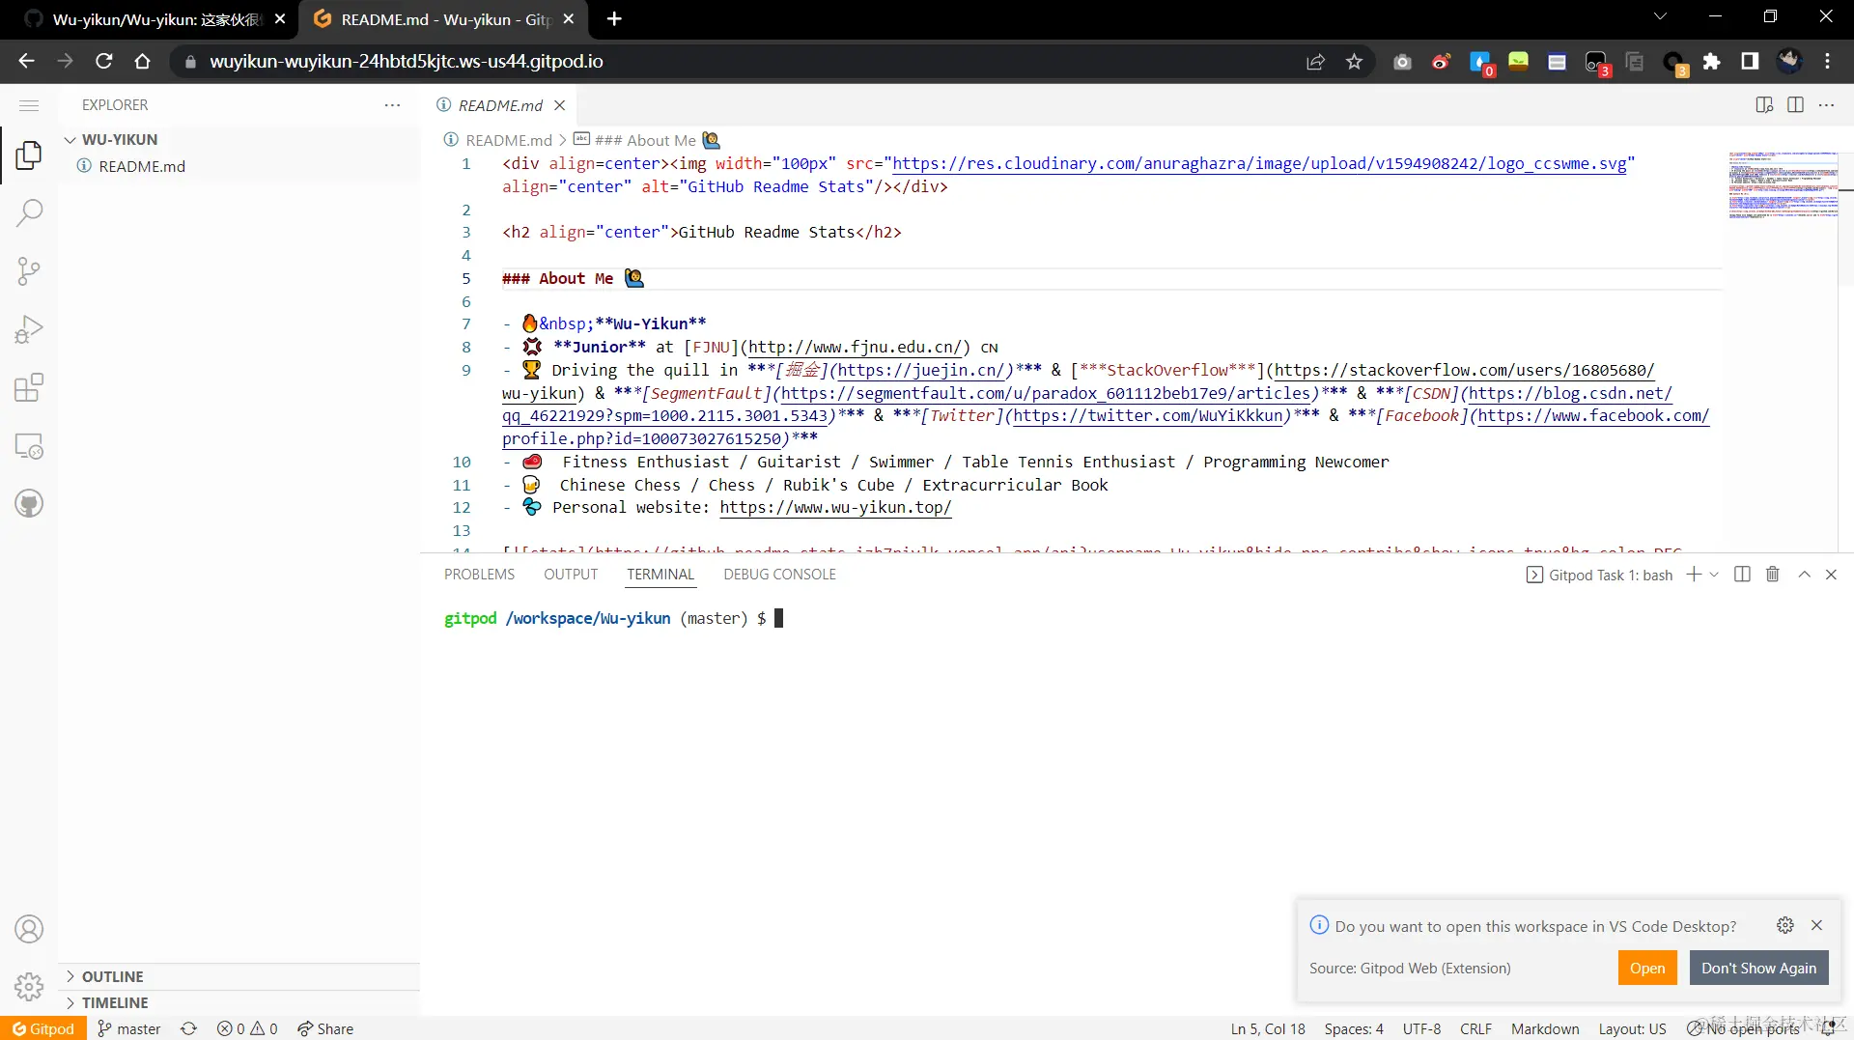Open the Search view in activity bar
This screenshot has width=1854, height=1040.
click(x=29, y=212)
